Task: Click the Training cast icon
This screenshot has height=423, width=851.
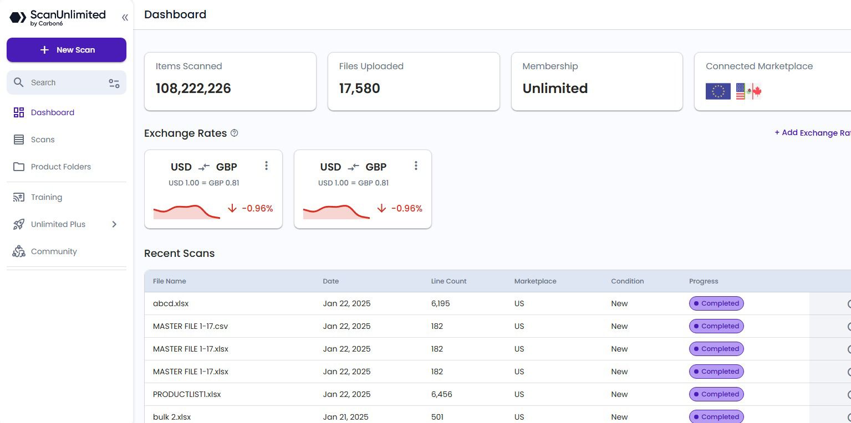Action: (x=19, y=197)
